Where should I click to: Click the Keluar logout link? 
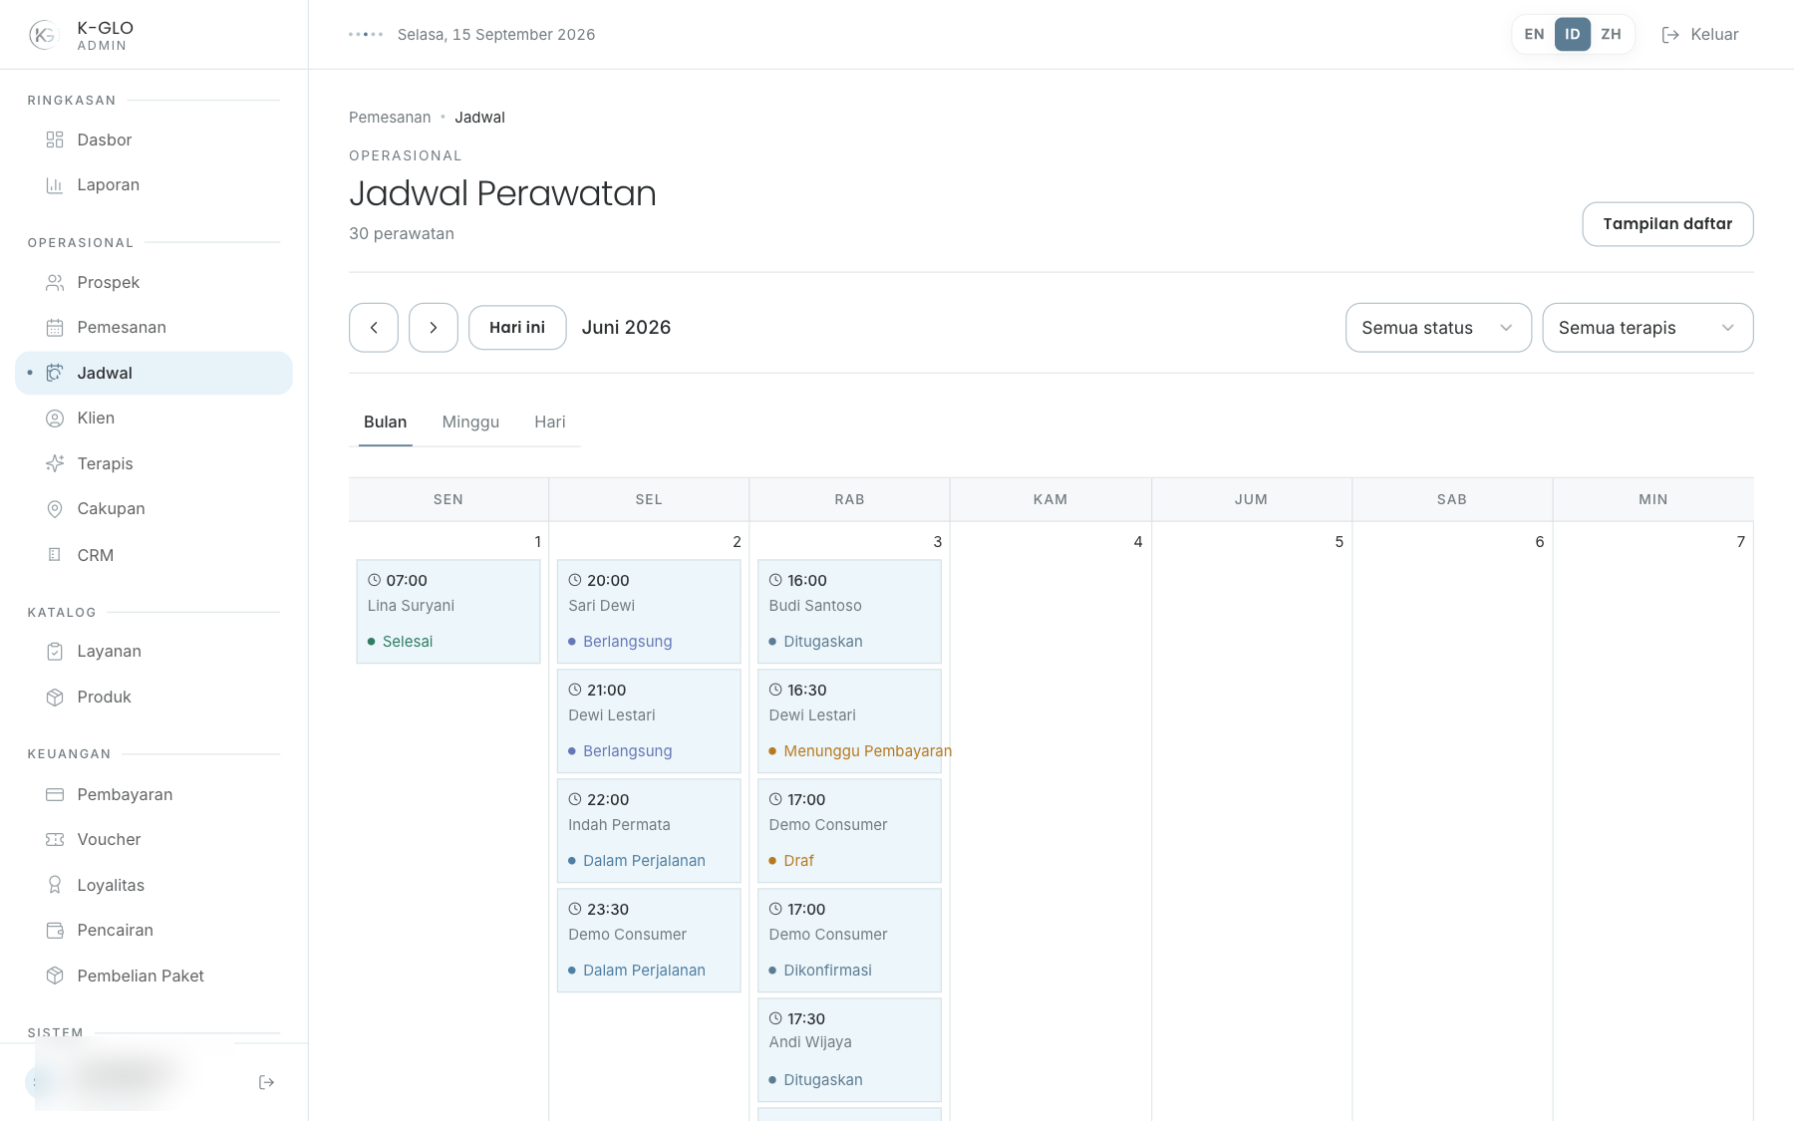[1700, 34]
